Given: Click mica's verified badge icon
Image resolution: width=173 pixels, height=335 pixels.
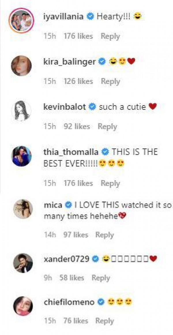Looking at the screenshot, I should click(68, 205).
